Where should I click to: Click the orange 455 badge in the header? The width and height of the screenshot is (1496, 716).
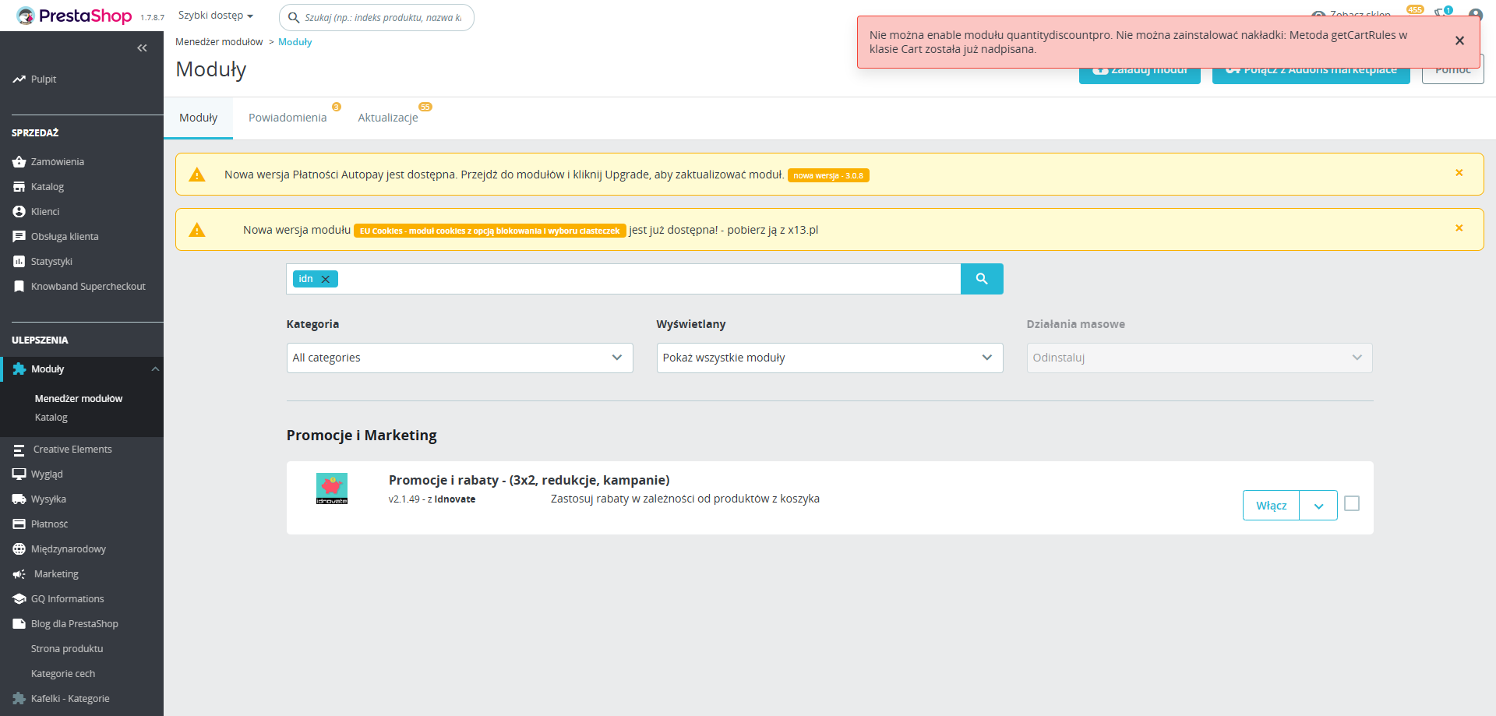(x=1415, y=9)
